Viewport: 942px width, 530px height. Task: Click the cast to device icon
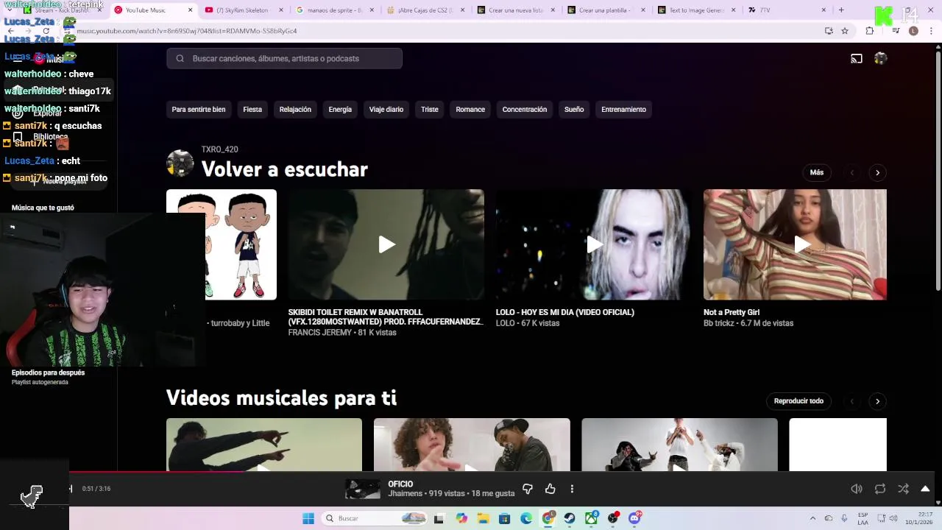tap(857, 58)
